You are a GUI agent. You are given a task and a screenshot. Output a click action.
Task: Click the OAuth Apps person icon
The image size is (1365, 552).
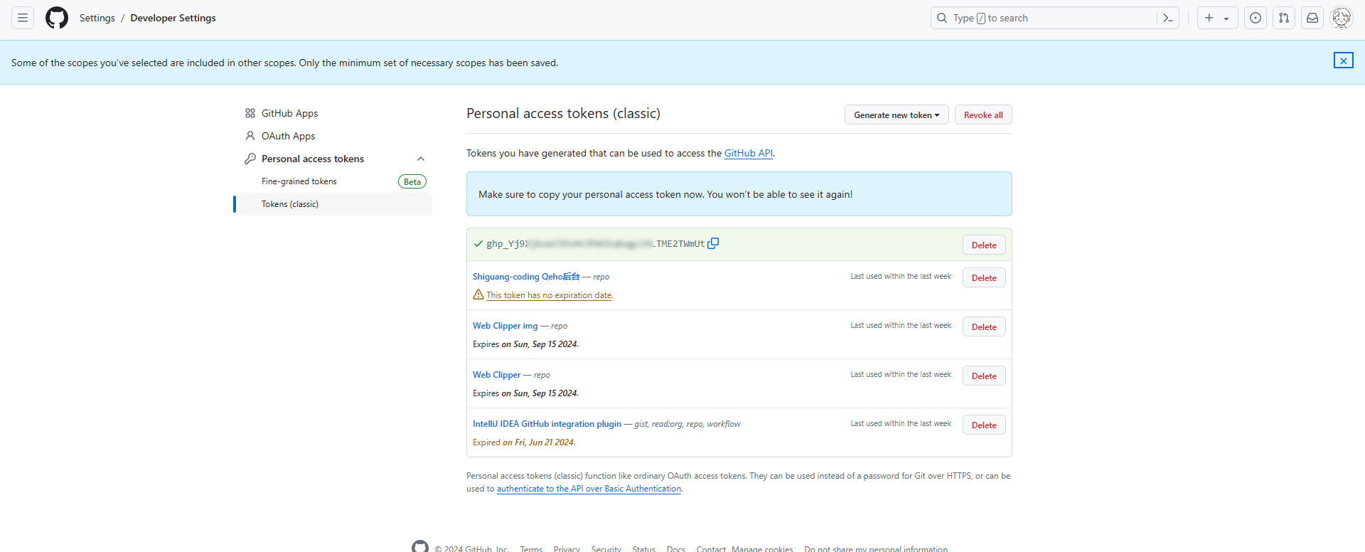[x=250, y=136]
